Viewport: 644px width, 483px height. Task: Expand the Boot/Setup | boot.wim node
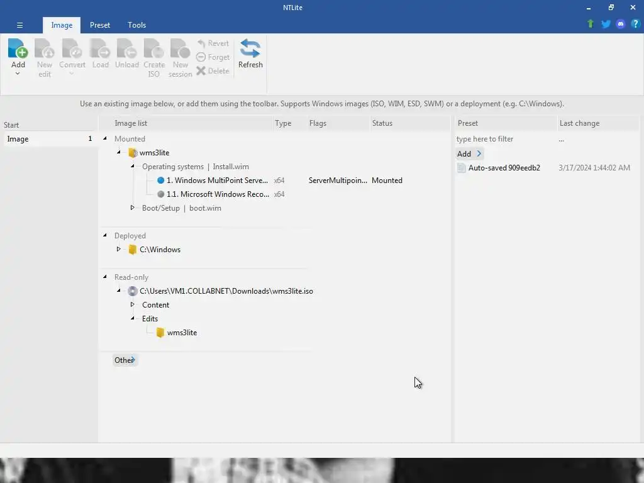[132, 208]
